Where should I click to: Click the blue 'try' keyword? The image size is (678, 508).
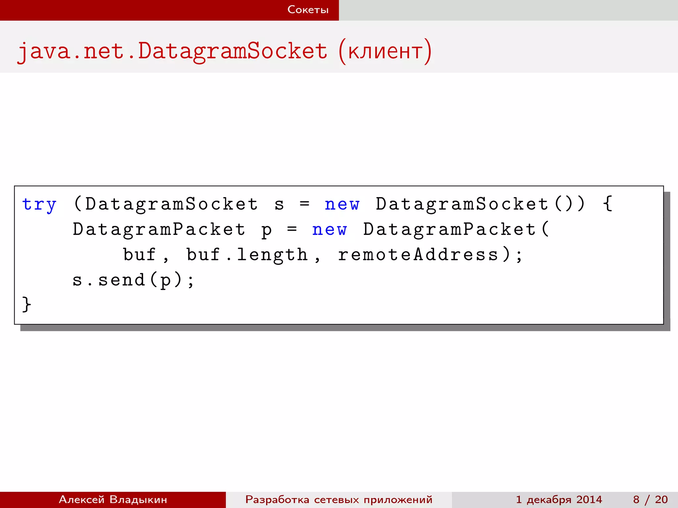click(x=39, y=205)
